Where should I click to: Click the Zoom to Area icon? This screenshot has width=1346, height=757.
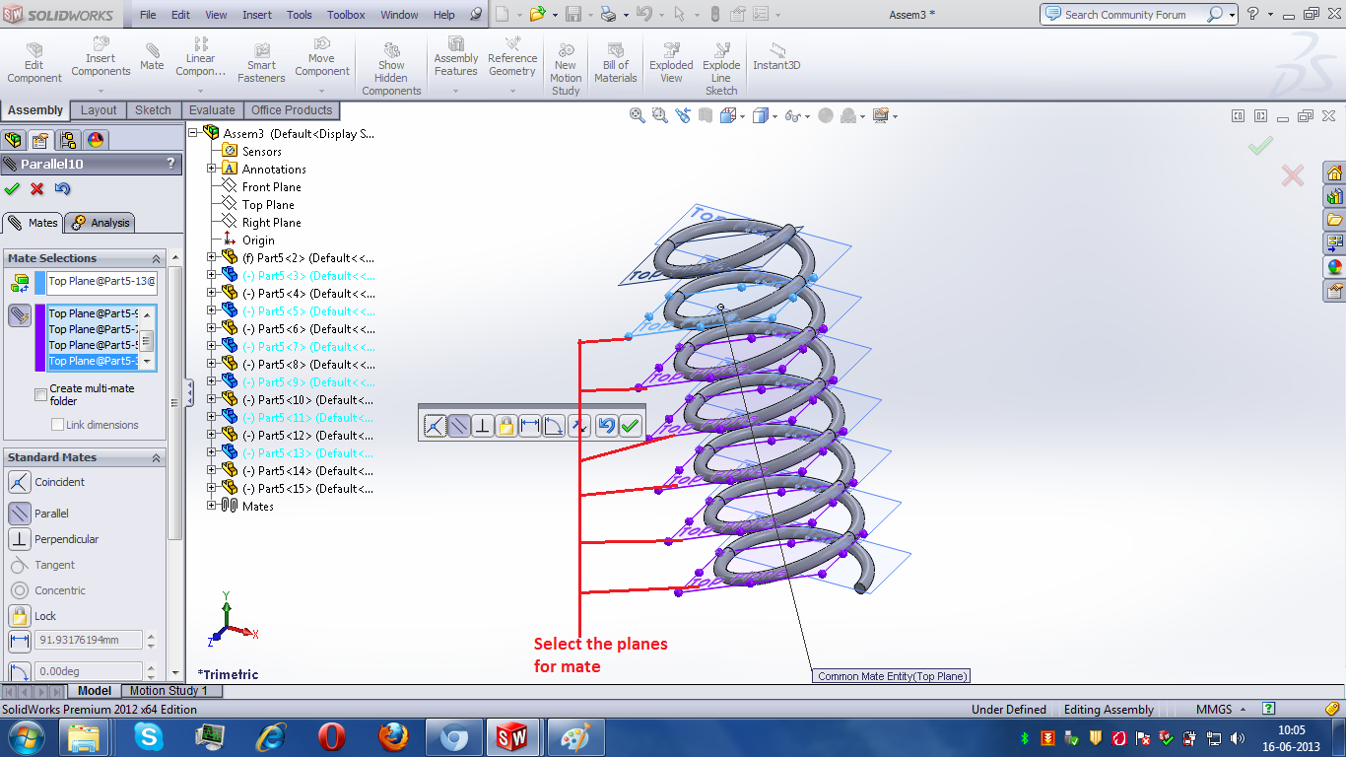point(659,115)
